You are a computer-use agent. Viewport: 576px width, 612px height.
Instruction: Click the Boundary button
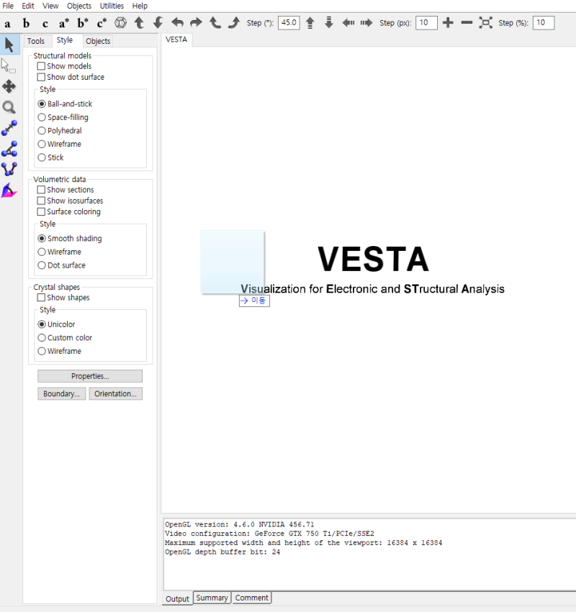61,393
